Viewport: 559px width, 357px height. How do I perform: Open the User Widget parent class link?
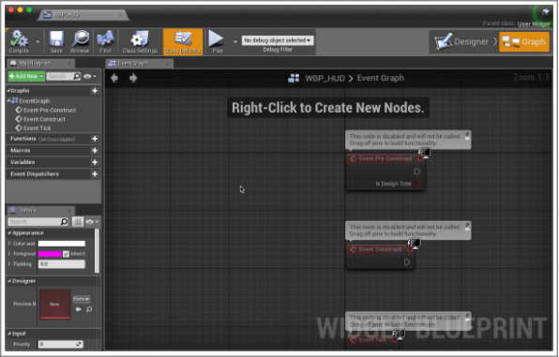[534, 23]
